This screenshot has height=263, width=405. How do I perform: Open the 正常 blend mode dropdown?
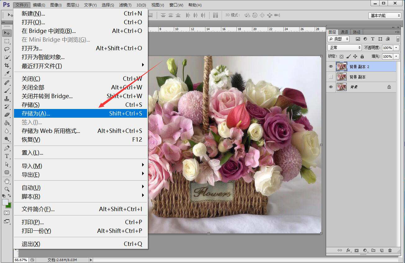coord(345,48)
